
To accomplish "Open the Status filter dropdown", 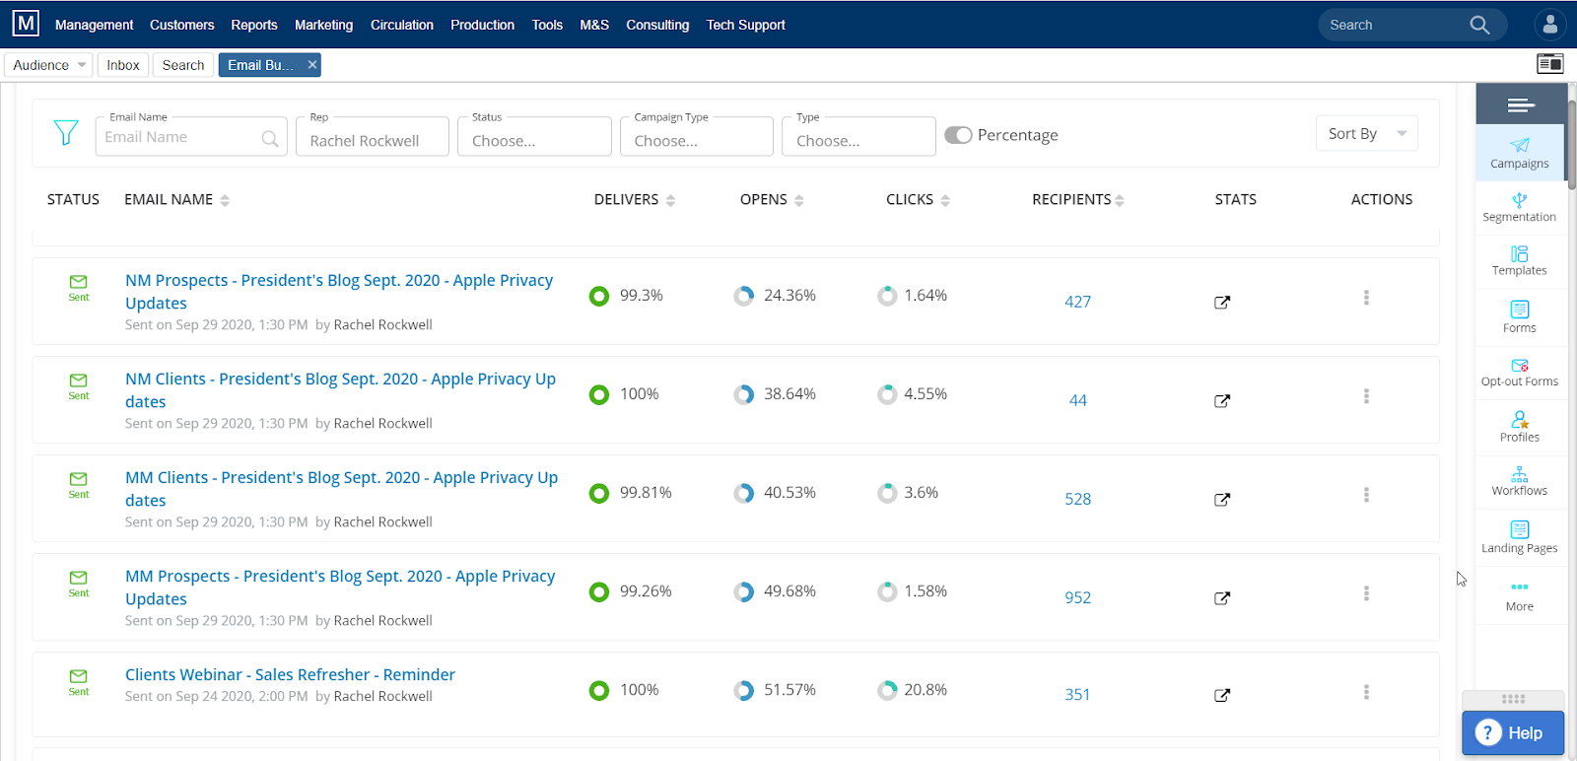I will point(534,140).
